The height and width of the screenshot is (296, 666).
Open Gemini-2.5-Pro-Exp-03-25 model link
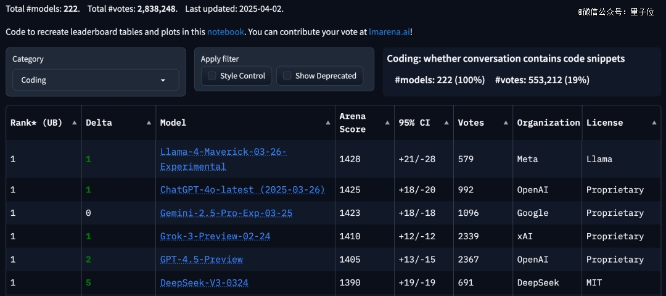click(226, 213)
